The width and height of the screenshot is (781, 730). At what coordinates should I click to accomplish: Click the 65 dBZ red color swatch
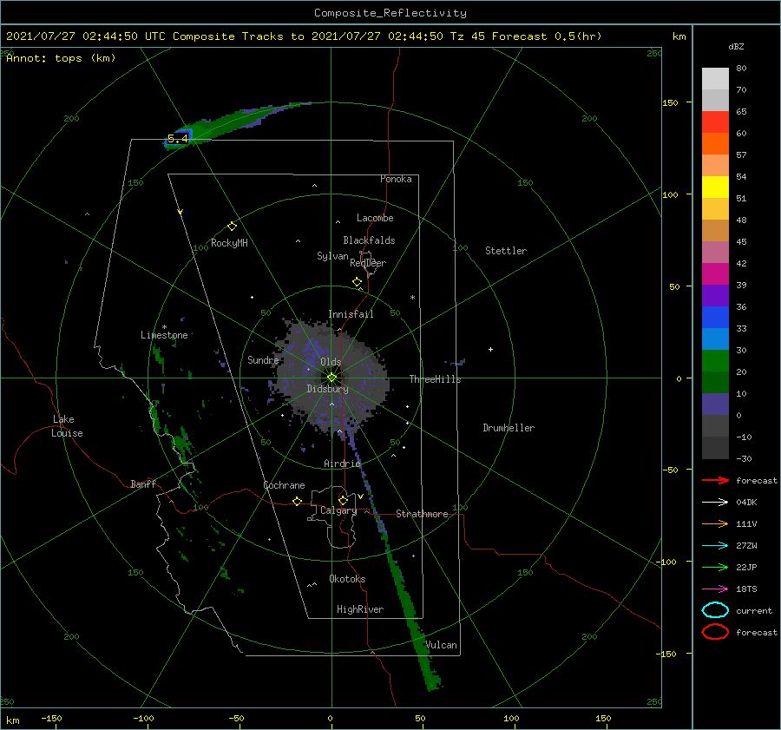coord(715,122)
